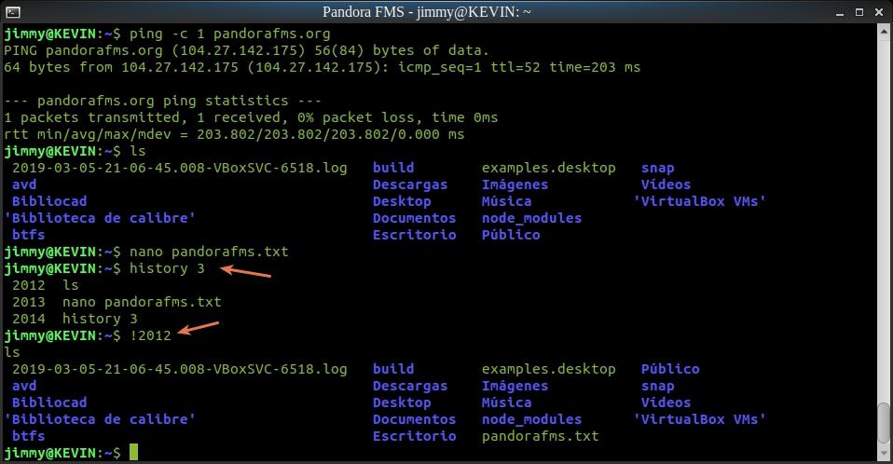Screen dimensions: 893x464
Task: Click 'avd' in the lower ls listing
Action: click(x=24, y=386)
